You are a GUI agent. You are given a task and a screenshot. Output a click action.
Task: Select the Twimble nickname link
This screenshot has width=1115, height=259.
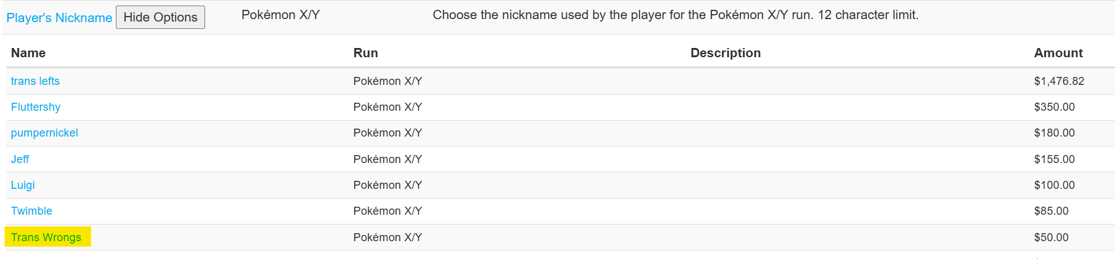(31, 211)
